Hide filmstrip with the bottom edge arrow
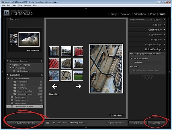The image size is (172, 130). tap(86, 127)
